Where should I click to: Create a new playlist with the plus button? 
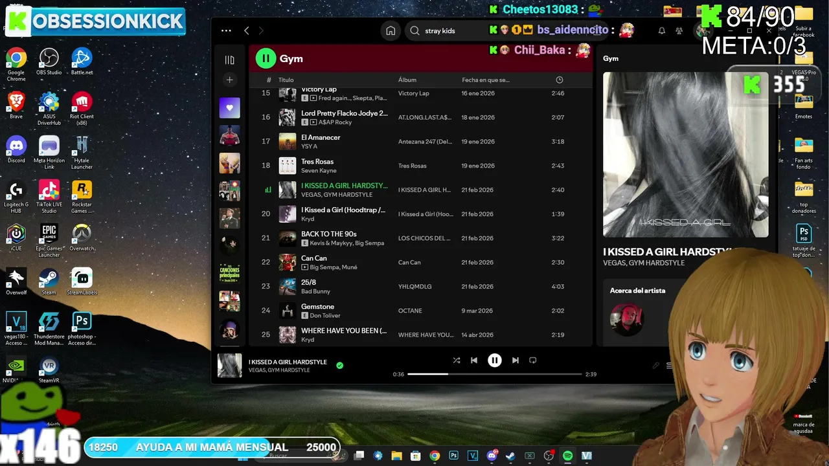pyautogui.click(x=229, y=80)
